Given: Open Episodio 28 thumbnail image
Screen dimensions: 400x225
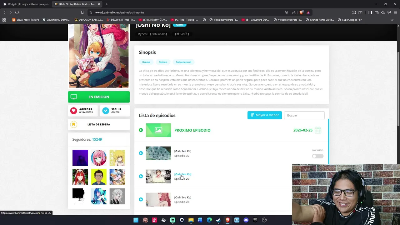Looking at the screenshot, I should (x=158, y=199).
